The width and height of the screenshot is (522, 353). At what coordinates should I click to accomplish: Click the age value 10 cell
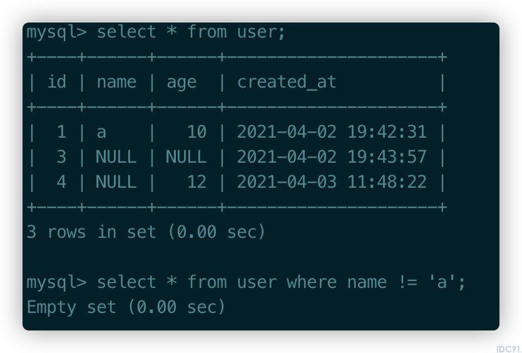coord(197,132)
